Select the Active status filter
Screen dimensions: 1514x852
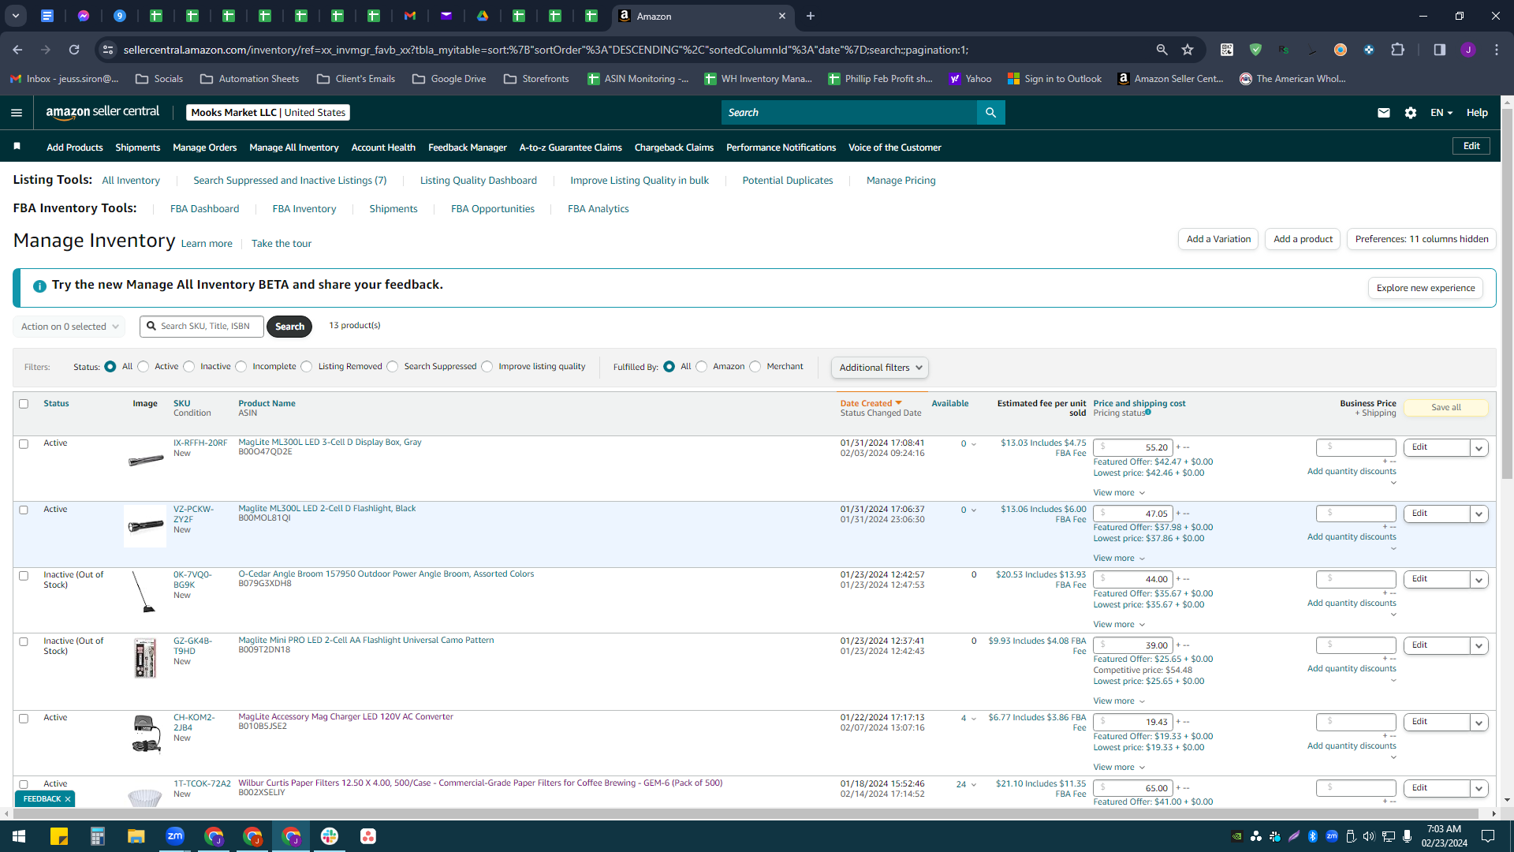pyautogui.click(x=144, y=366)
